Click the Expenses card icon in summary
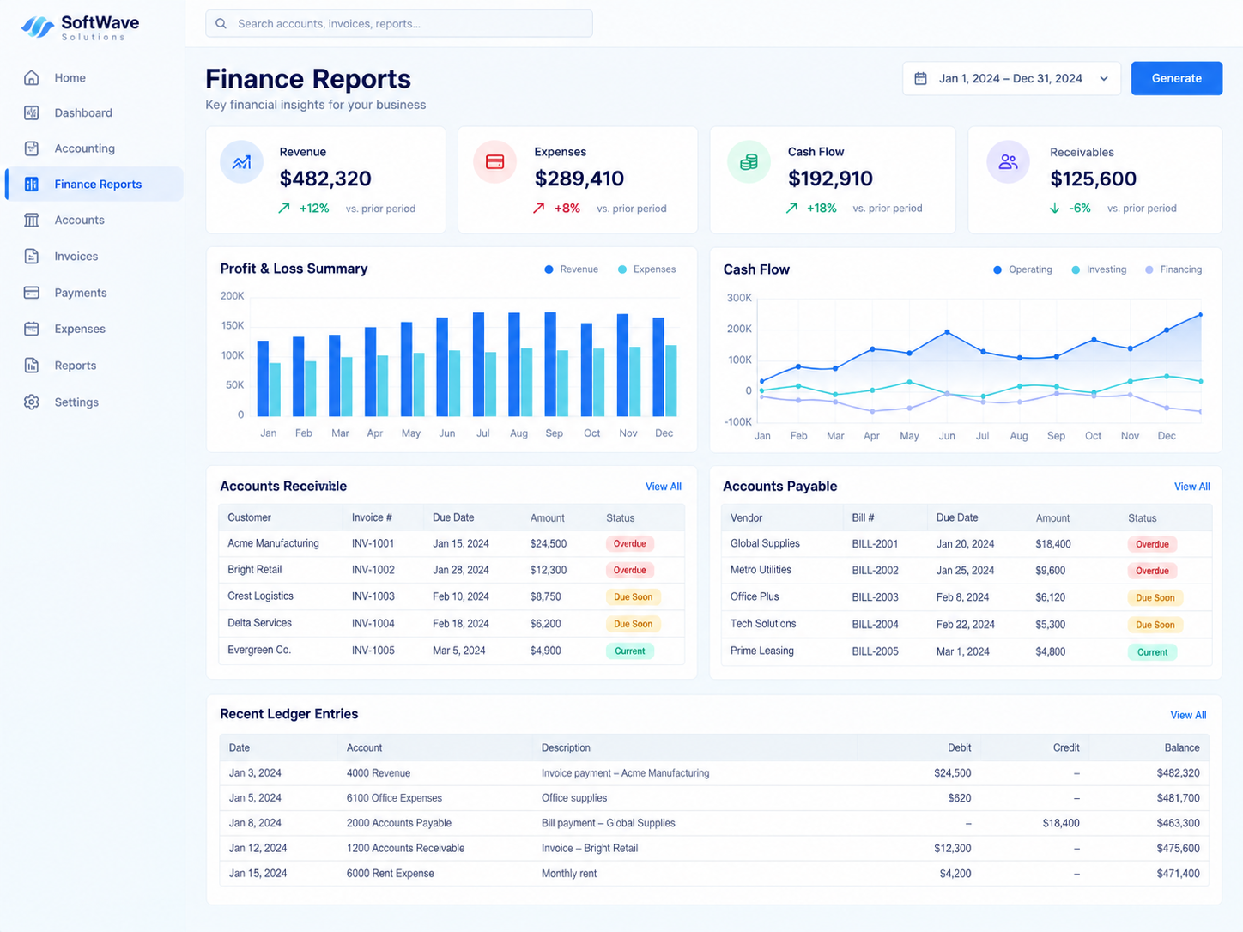The height and width of the screenshot is (932, 1243). pyautogui.click(x=495, y=162)
